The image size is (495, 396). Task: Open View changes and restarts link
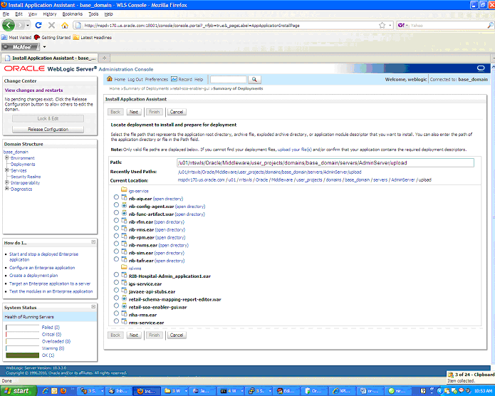33,90
